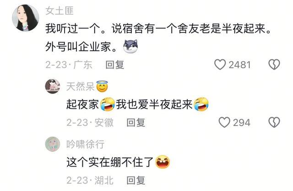Viewport: 293px width, 191px height.
Task: Tap the 294 like count
Action: pyautogui.click(x=242, y=123)
